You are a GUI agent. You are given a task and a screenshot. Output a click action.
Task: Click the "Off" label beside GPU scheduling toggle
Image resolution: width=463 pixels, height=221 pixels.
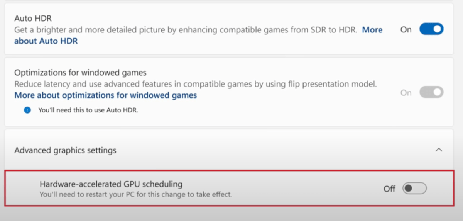(x=389, y=189)
